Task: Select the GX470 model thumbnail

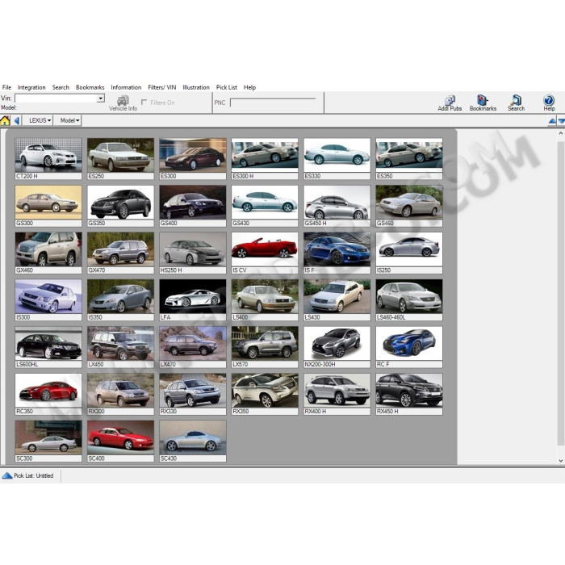Action: 120,253
